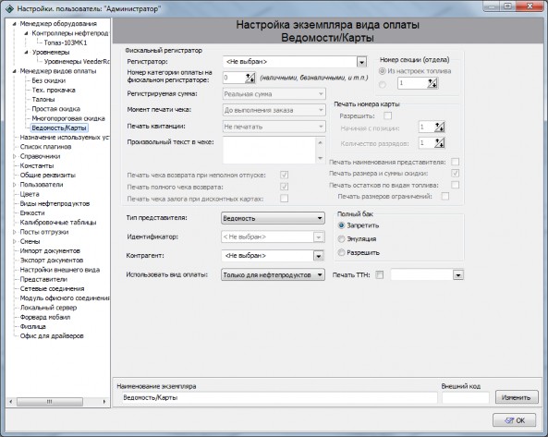This screenshot has width=548, height=437.
Task: Open the 'Использовать вид оплаты' dropdown
Action: point(273,275)
